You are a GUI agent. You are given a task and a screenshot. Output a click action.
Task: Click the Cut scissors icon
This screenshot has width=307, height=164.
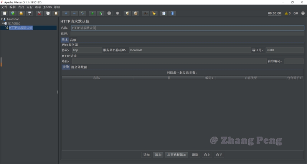(x=39, y=13)
